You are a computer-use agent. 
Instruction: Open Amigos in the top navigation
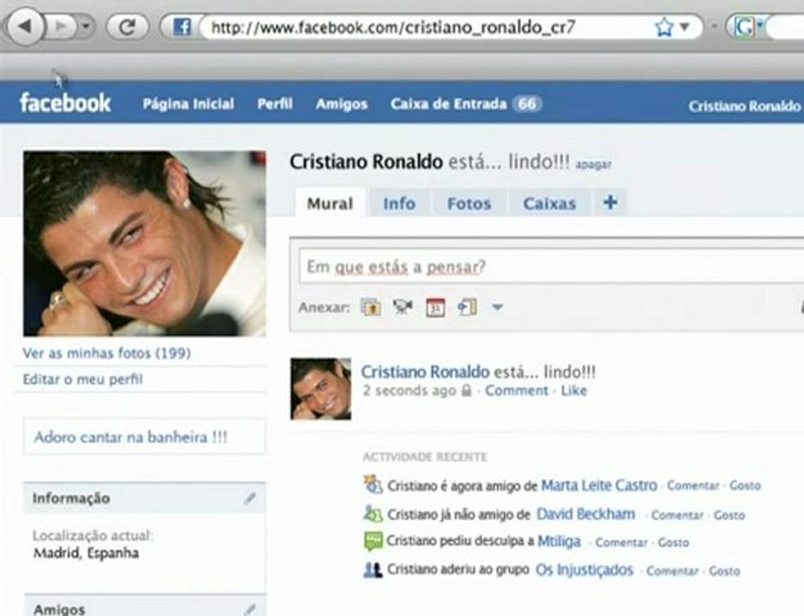pyautogui.click(x=342, y=104)
